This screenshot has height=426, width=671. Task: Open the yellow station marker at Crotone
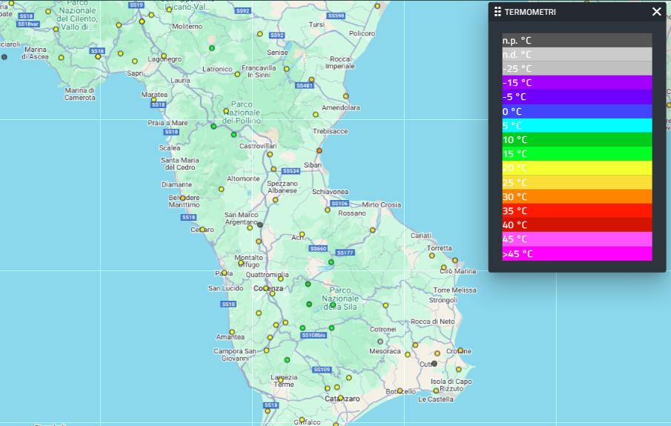[x=460, y=350]
